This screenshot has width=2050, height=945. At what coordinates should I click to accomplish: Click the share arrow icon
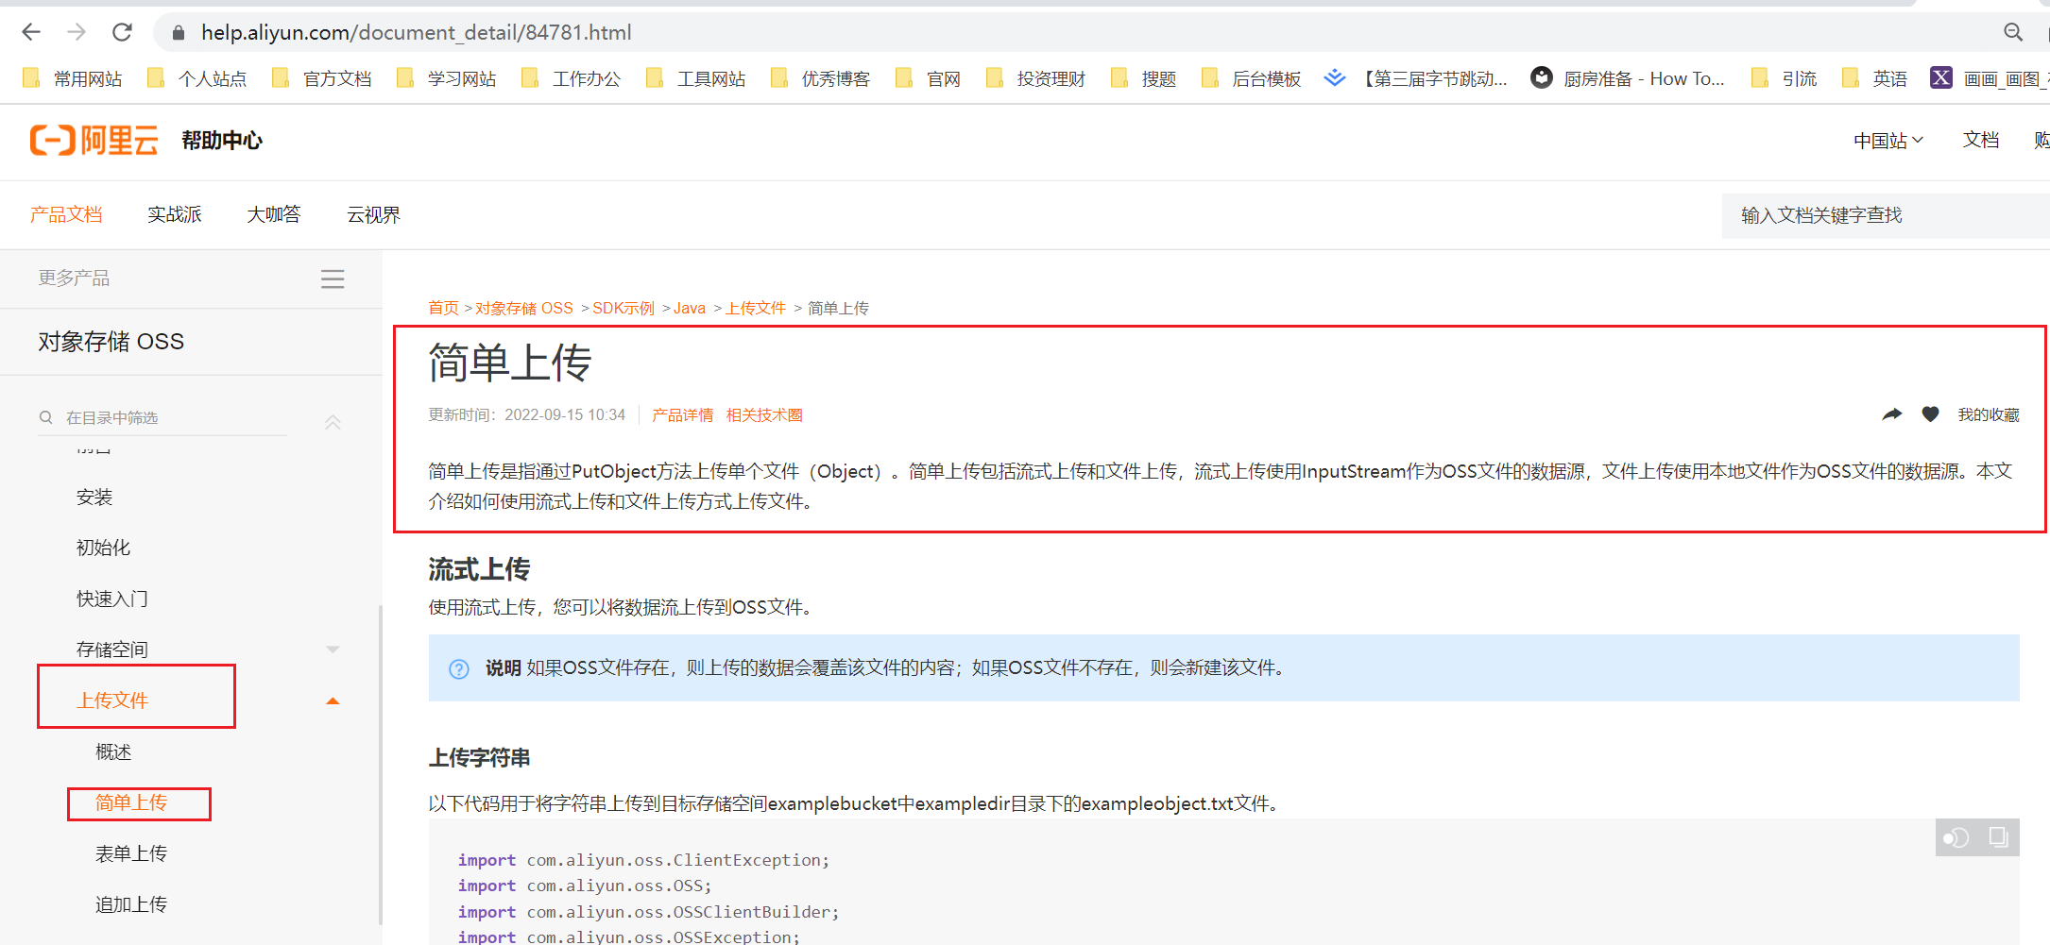pyautogui.click(x=1892, y=414)
